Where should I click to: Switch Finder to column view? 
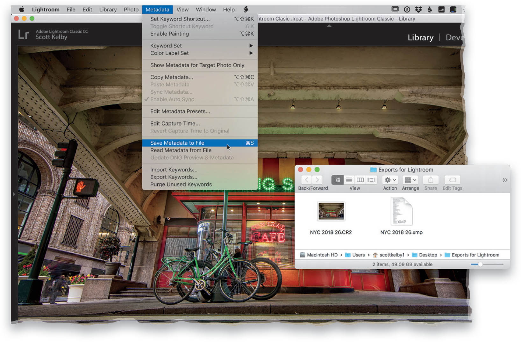[360, 180]
